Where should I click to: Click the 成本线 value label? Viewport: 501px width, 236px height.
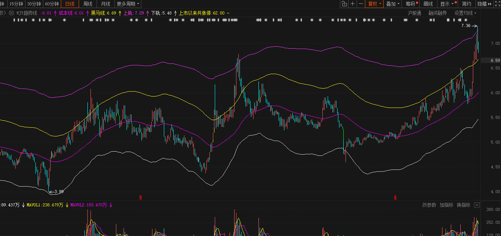click(71, 13)
